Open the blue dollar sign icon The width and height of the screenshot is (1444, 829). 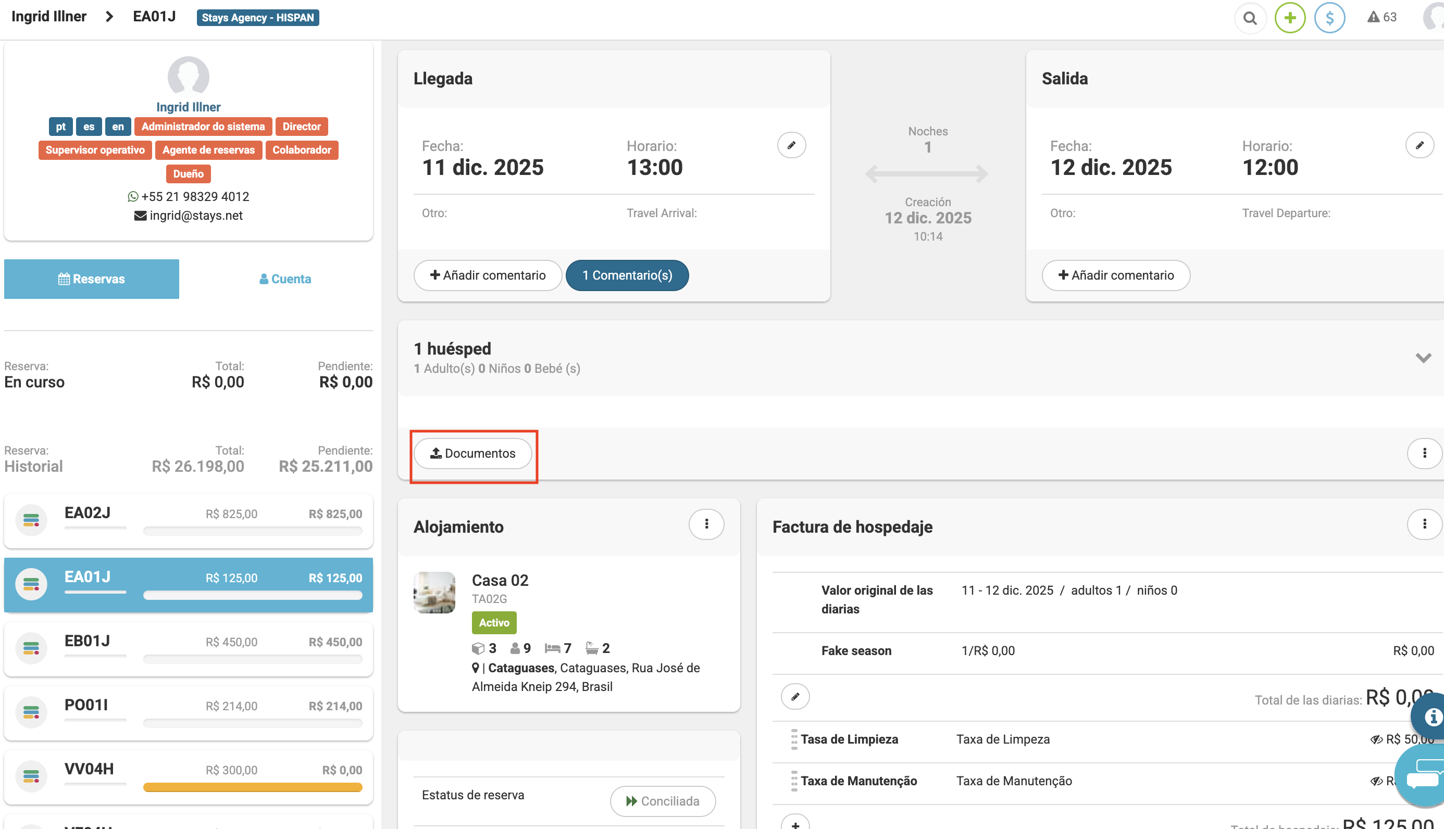pos(1329,18)
